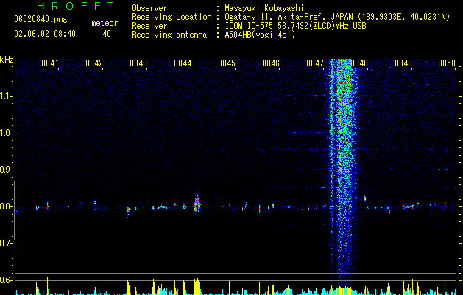Click the strong meteor echo burst near 0844
This screenshot has width=463, height=295.
click(x=197, y=204)
